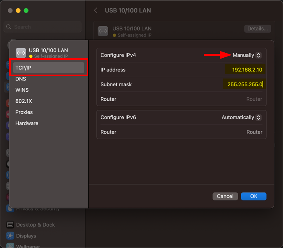Screen dimensions: 283x248
Task: Click the Search field in Settings sidebar
Action: [43, 27]
